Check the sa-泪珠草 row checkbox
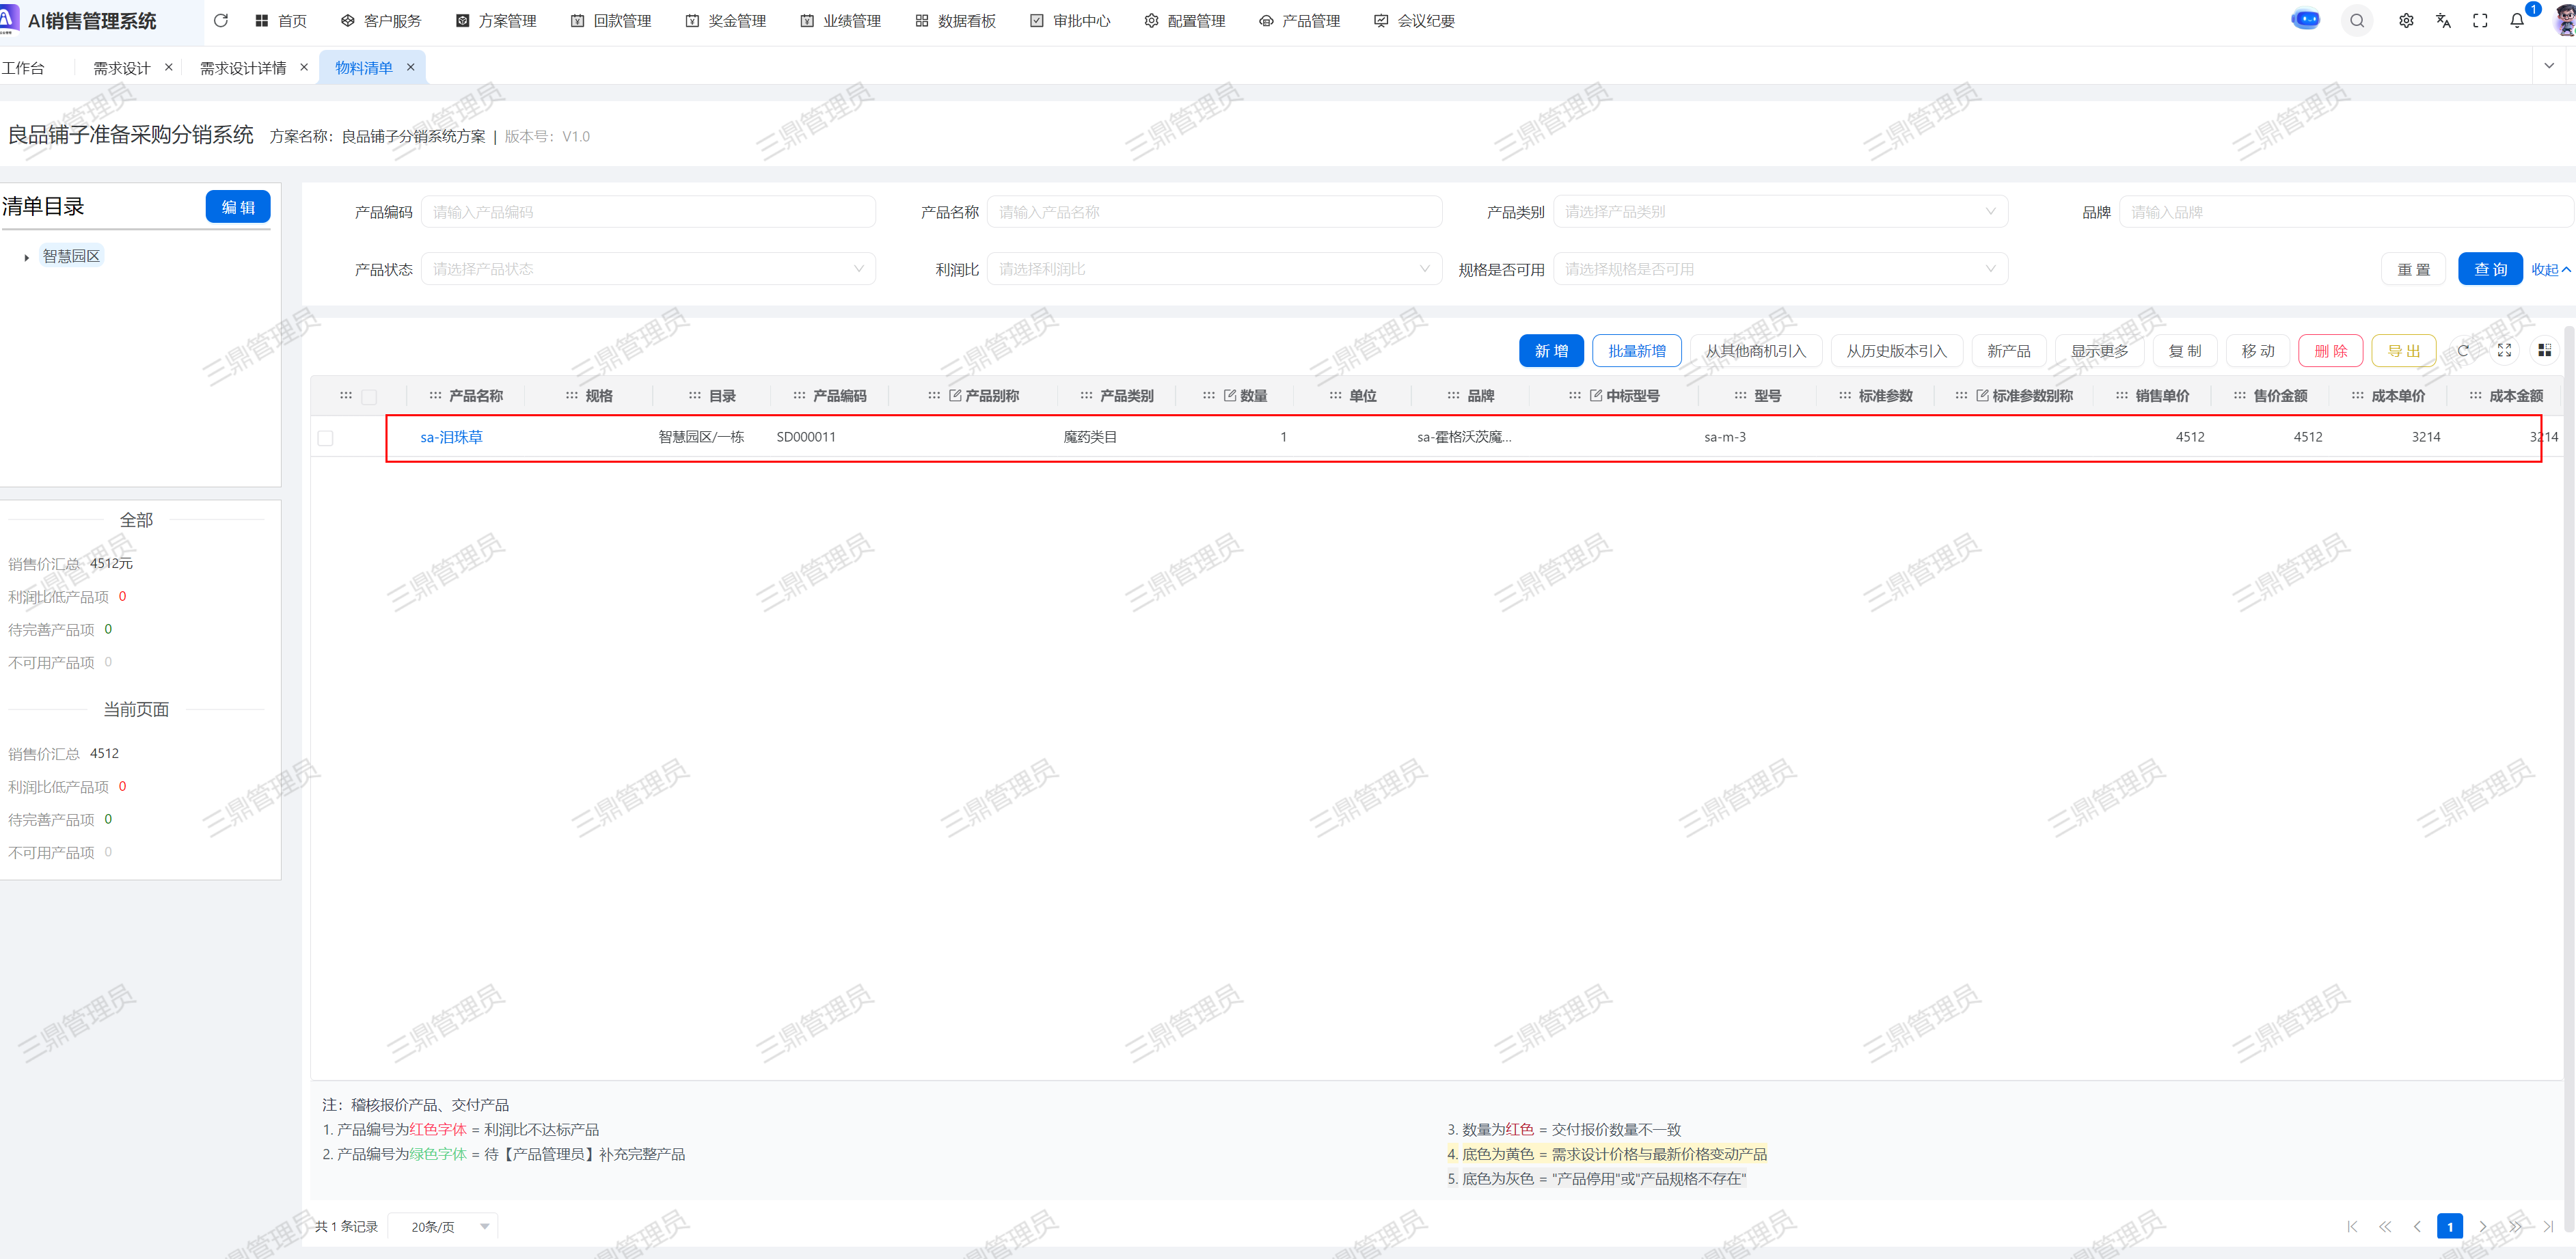2576x1259 pixels. coord(326,438)
